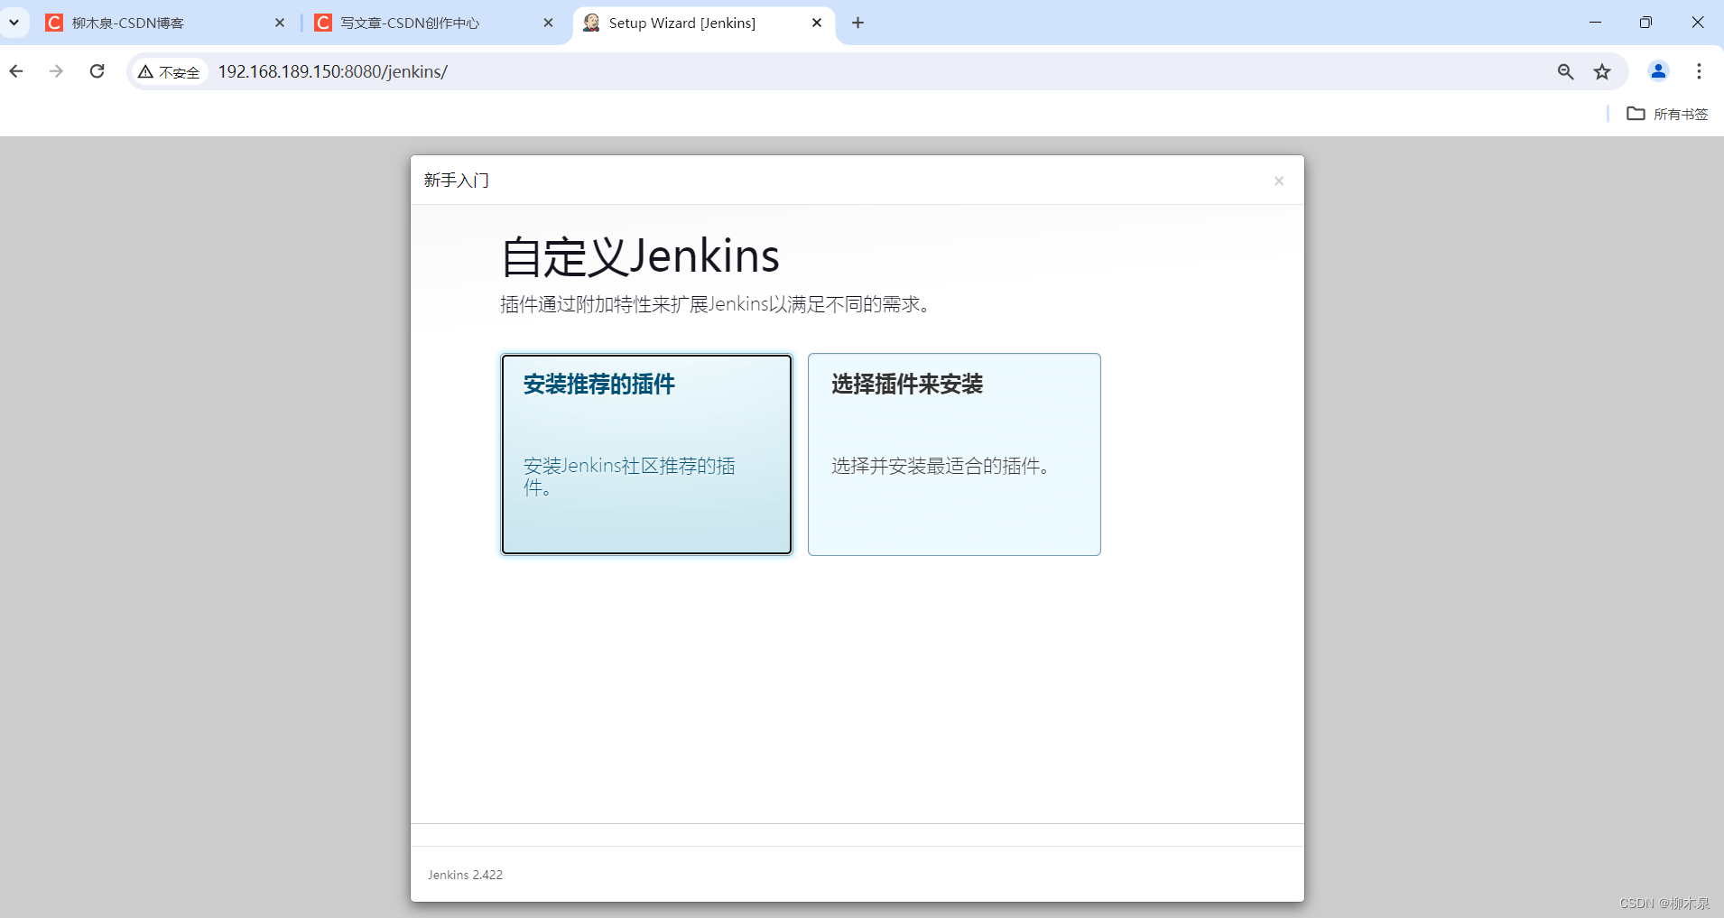Go forward to the next page
This screenshot has height=918, width=1724.
coord(57,71)
